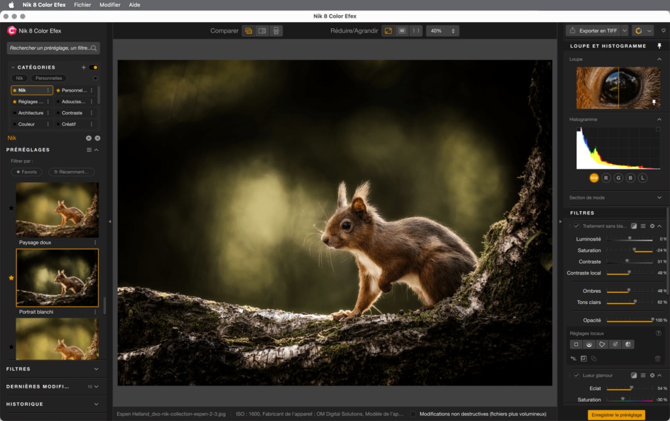Click the Opacité slider

tap(629, 320)
